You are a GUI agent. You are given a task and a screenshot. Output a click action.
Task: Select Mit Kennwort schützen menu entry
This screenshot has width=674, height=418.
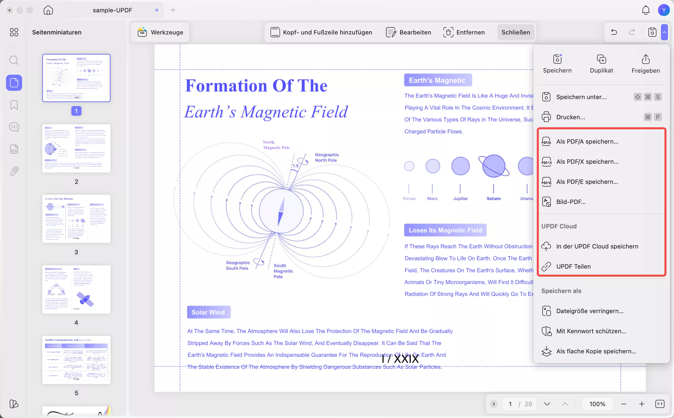point(591,331)
